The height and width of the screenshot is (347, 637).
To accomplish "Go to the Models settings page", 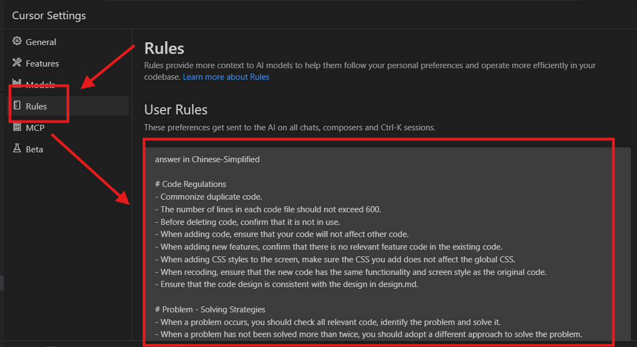I will (40, 85).
